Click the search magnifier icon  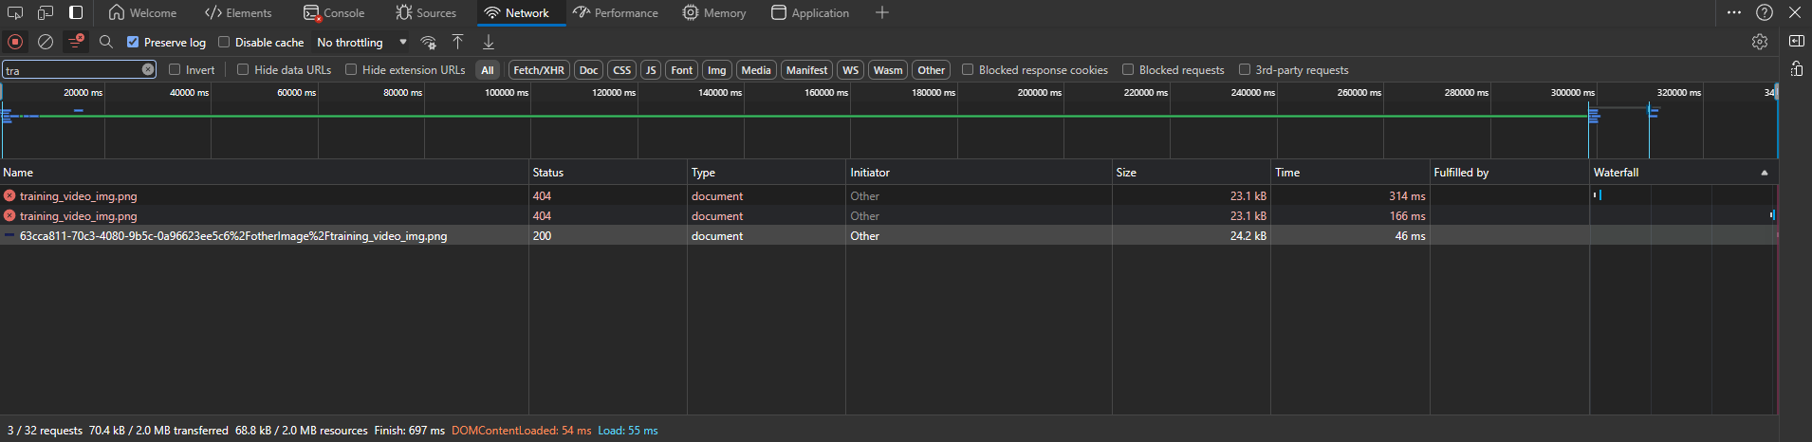point(106,42)
